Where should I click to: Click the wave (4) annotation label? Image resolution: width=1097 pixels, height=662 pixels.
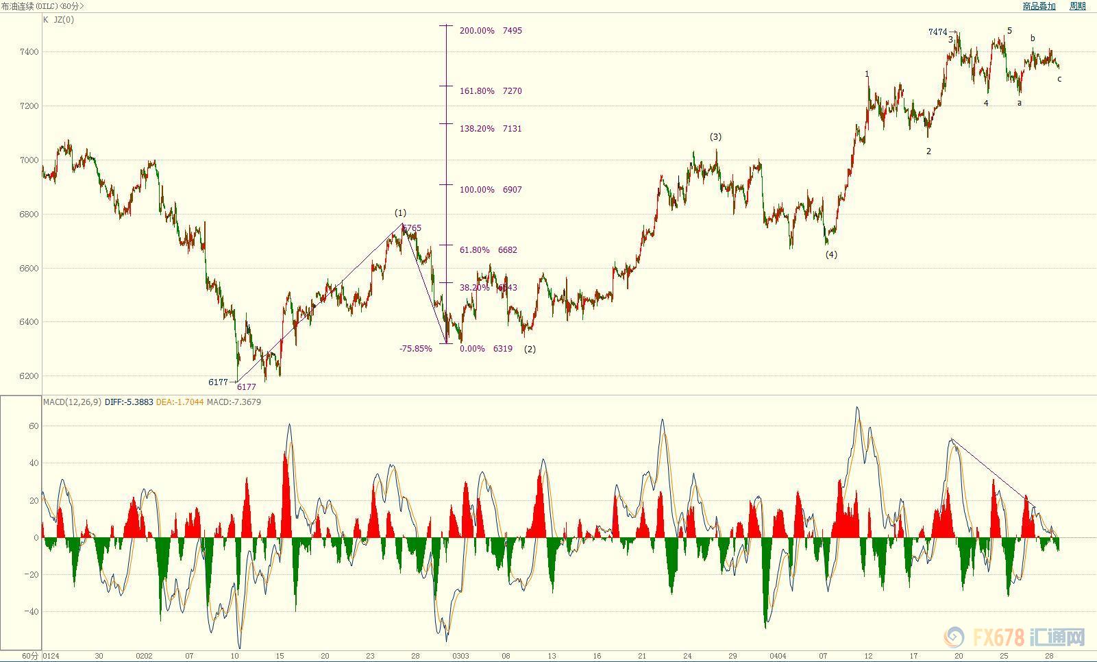pos(831,255)
